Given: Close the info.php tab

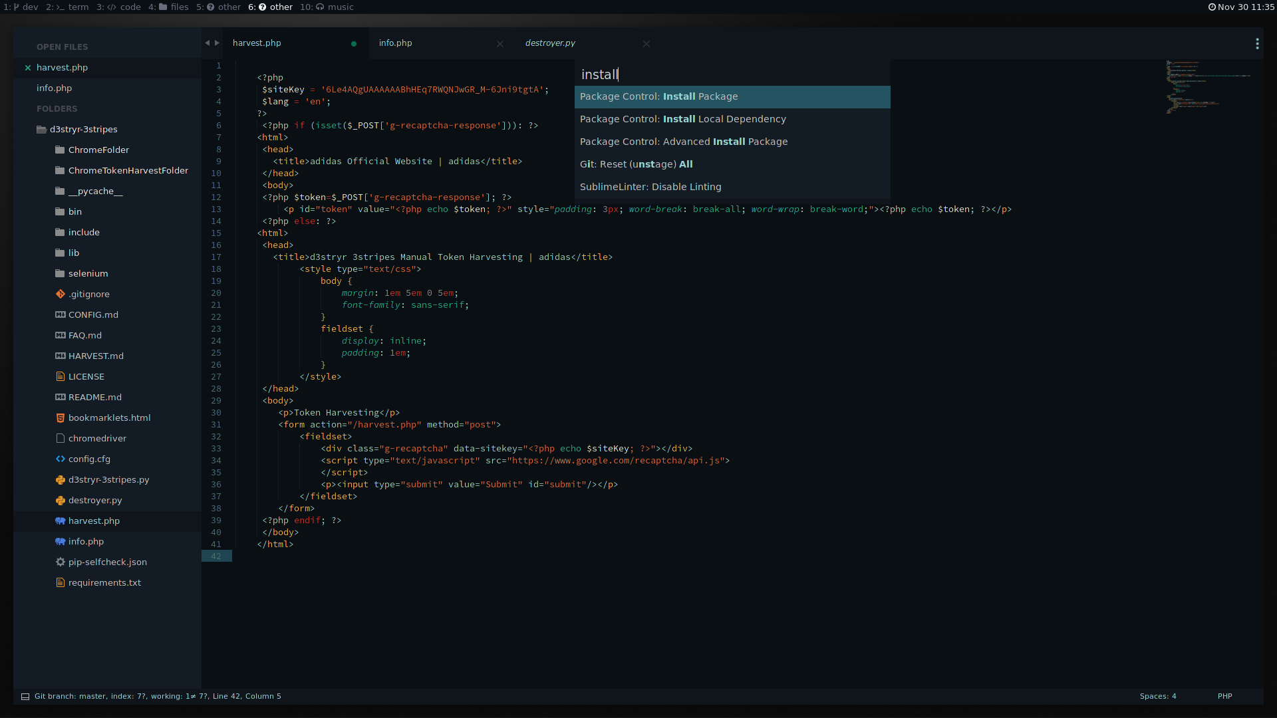Looking at the screenshot, I should pos(500,43).
